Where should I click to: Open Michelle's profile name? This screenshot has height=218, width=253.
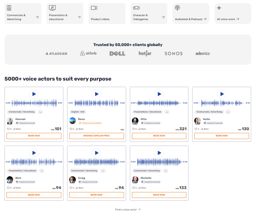(146, 178)
